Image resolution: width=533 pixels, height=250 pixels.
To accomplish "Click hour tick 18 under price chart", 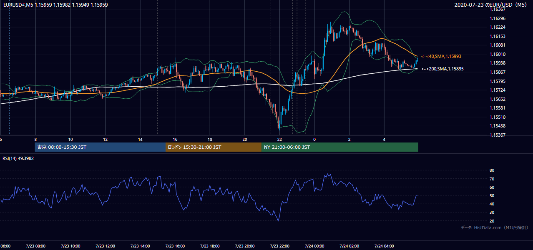I will (x=210, y=140).
